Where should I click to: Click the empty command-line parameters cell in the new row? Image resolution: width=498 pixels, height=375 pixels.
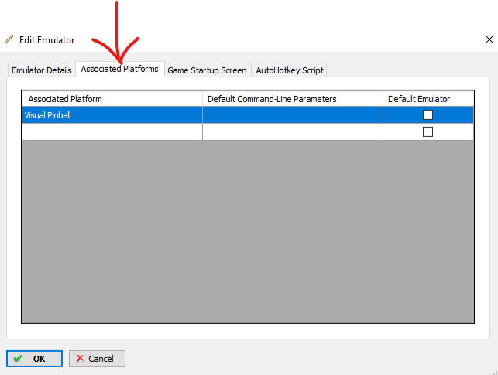pos(292,132)
